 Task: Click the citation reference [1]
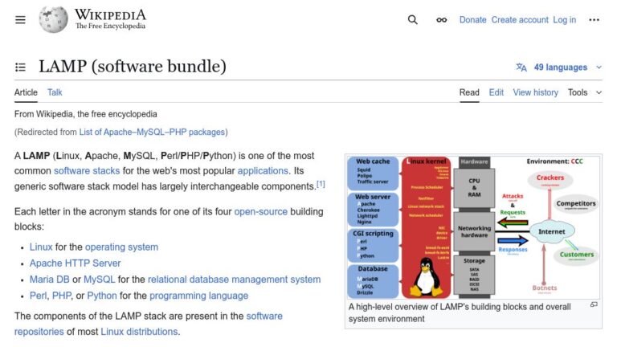(x=321, y=184)
